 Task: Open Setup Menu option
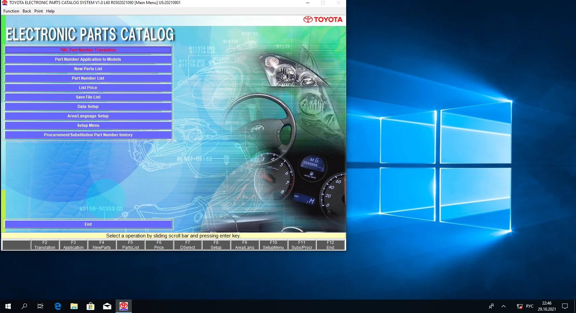click(88, 125)
